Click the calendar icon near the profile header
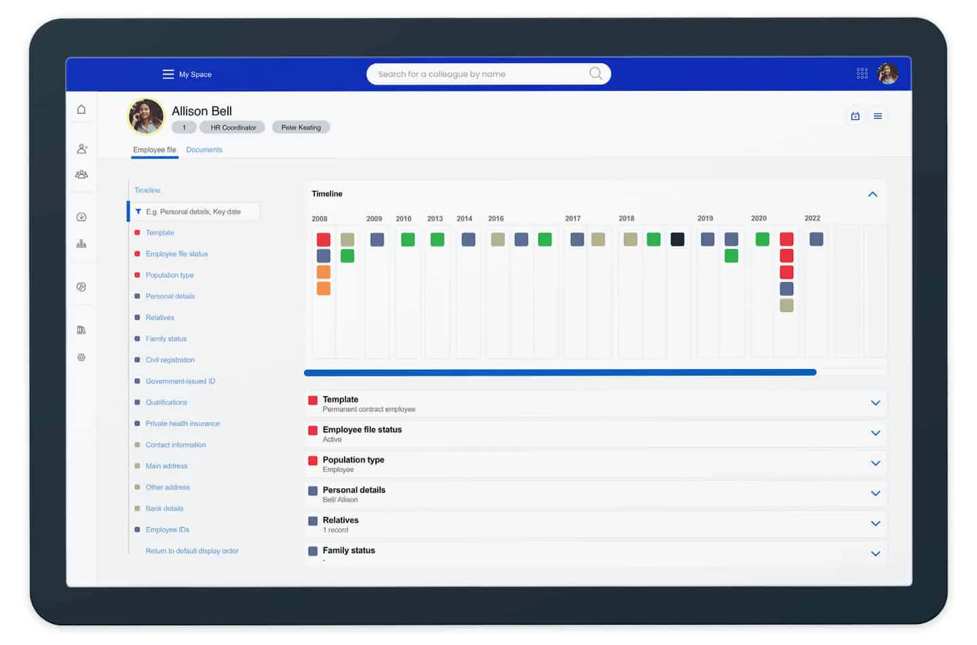 pos(855,116)
